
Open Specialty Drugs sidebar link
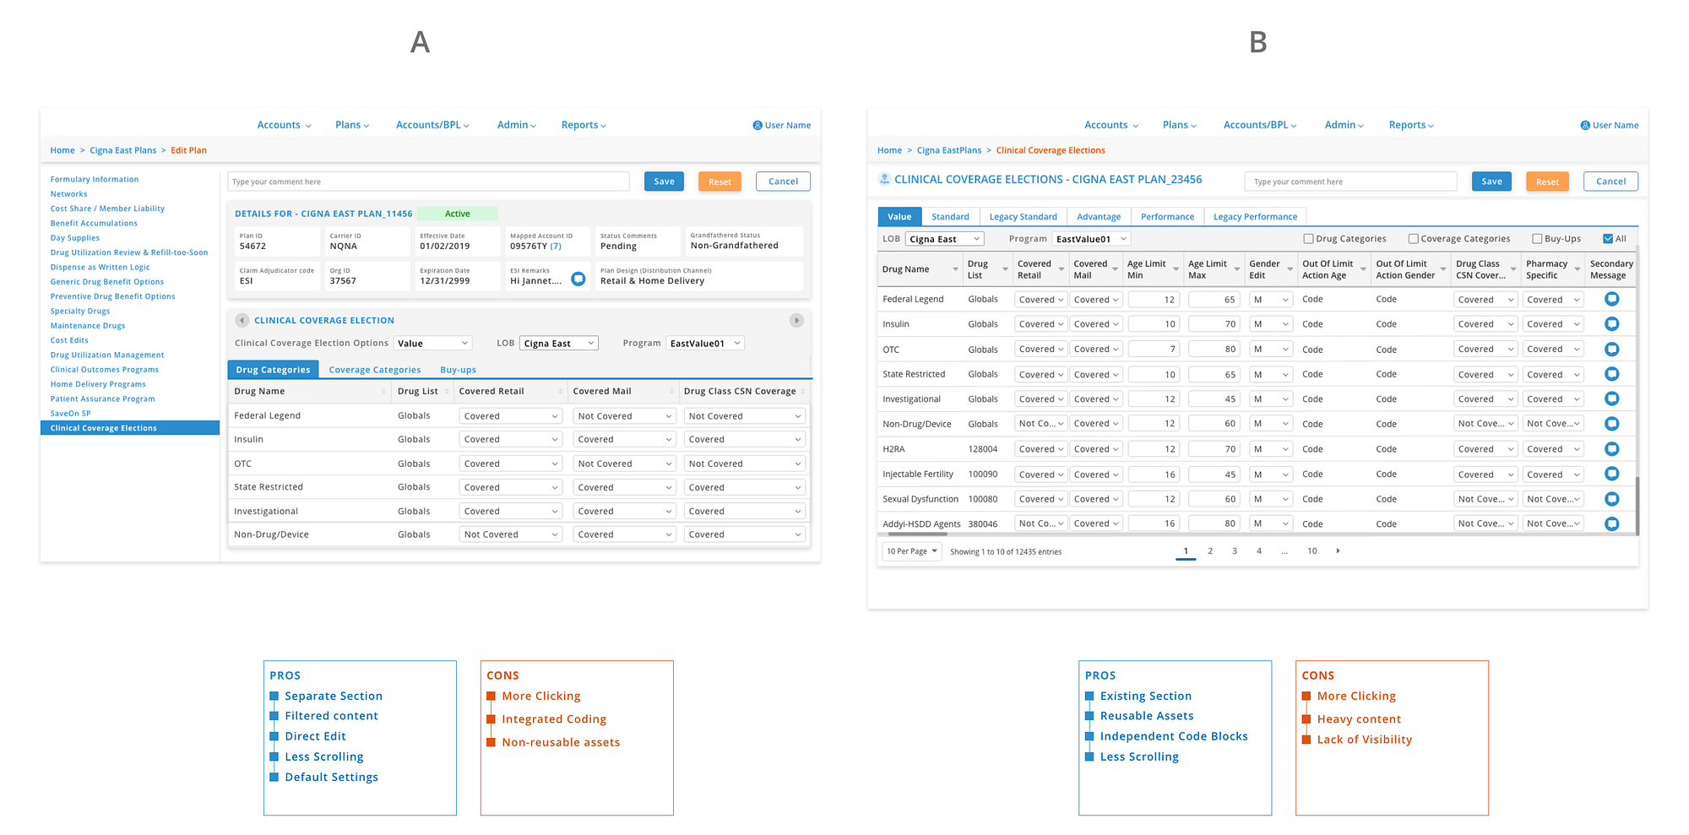point(80,311)
